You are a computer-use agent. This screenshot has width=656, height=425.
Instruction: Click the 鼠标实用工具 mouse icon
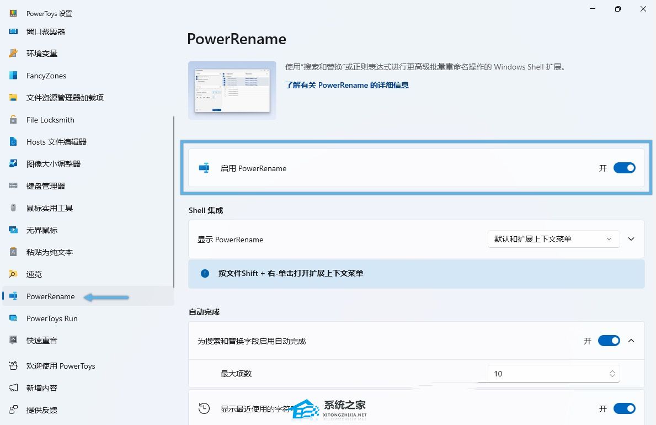13,208
